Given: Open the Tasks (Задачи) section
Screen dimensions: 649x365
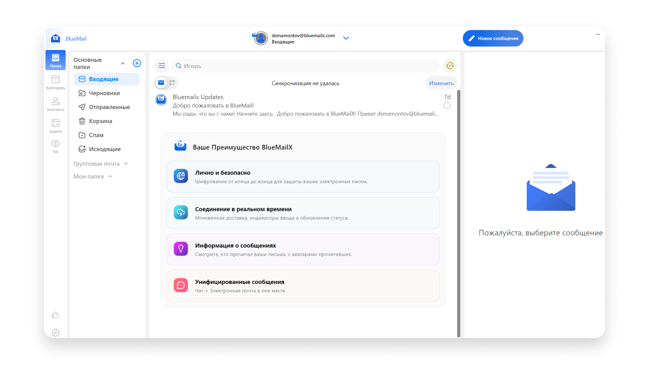Looking at the screenshot, I should point(55,126).
